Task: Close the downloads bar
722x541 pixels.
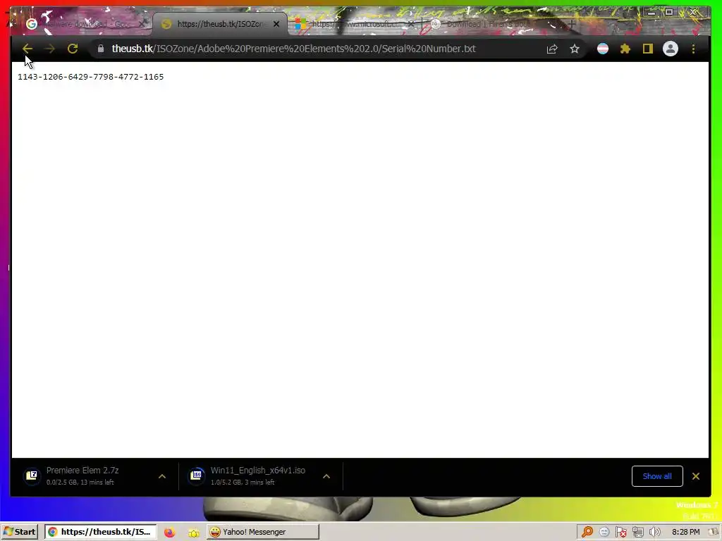Action: tap(696, 476)
